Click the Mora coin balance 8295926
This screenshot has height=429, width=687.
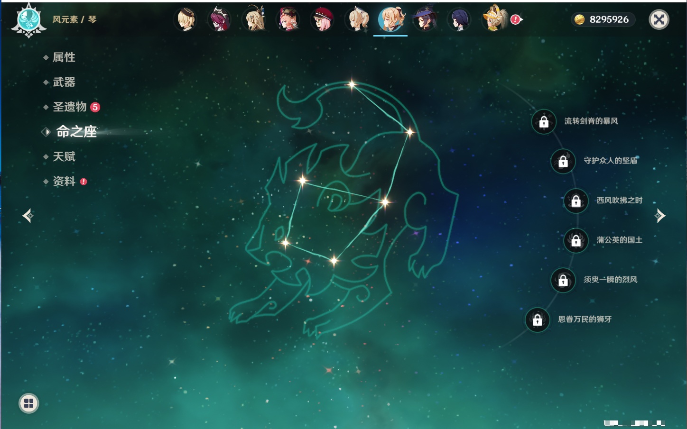[x=603, y=19]
